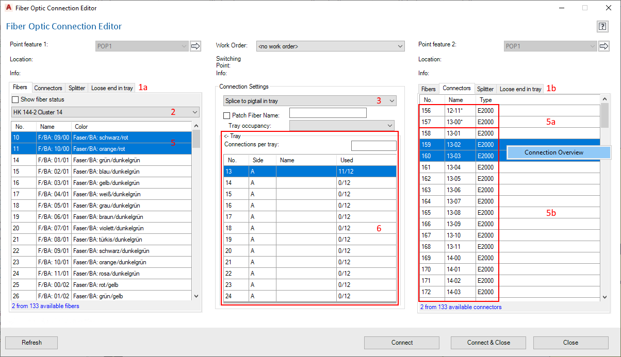Select connector row 169 named 14-00
Screen dimensions: 621x357
point(510,258)
